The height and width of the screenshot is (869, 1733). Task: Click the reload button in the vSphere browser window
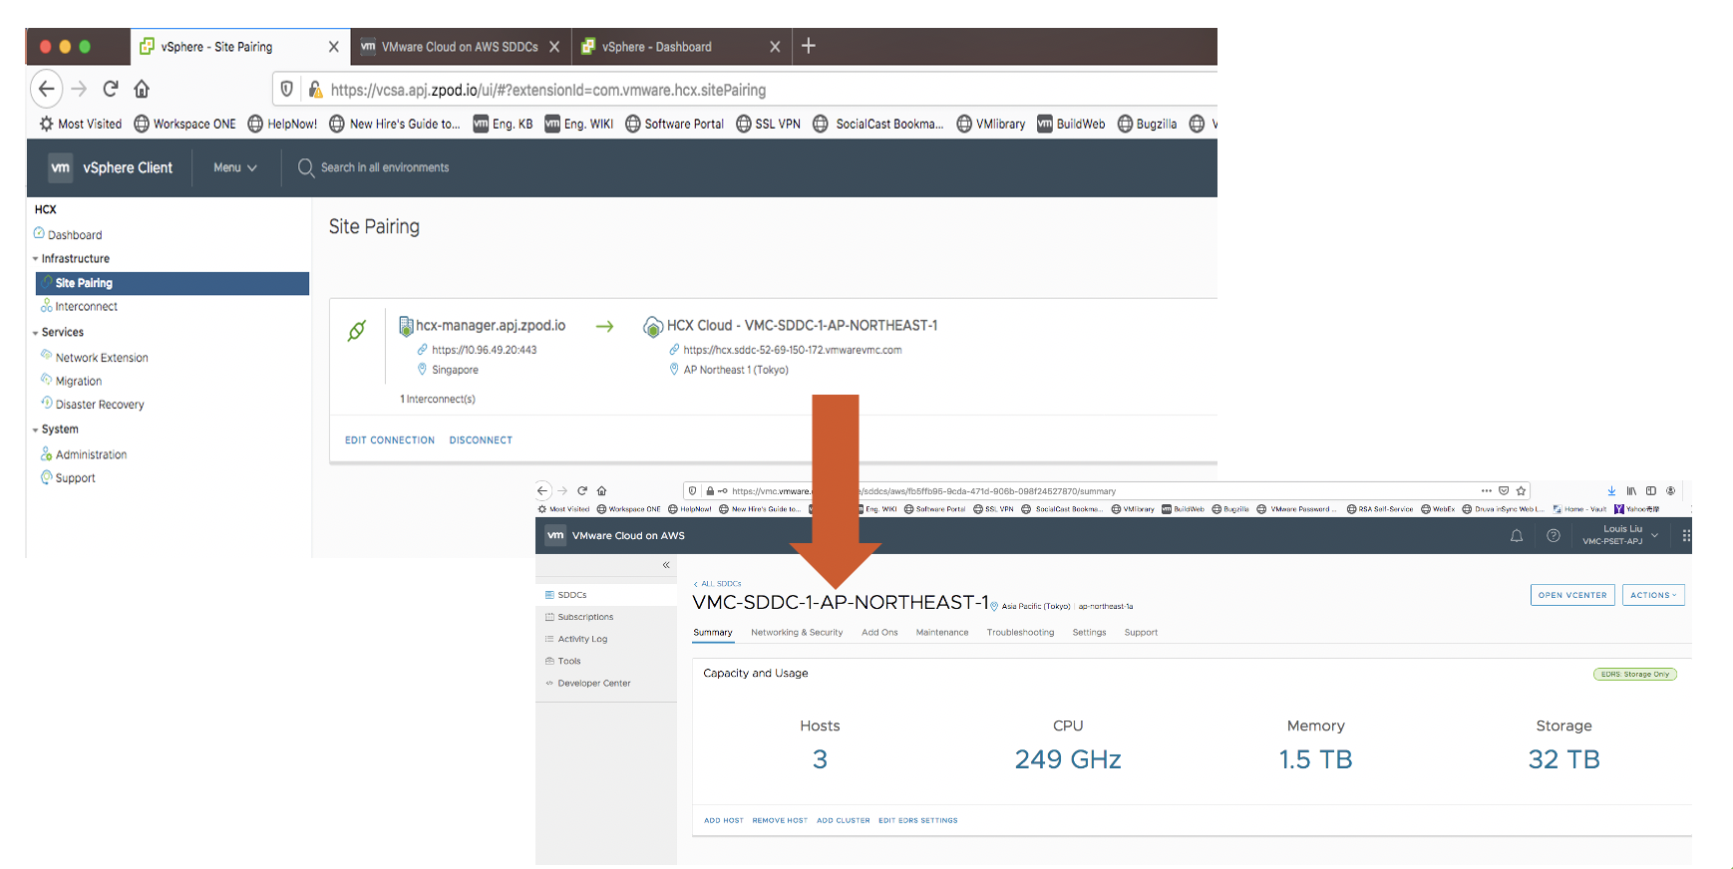pyautogui.click(x=111, y=89)
